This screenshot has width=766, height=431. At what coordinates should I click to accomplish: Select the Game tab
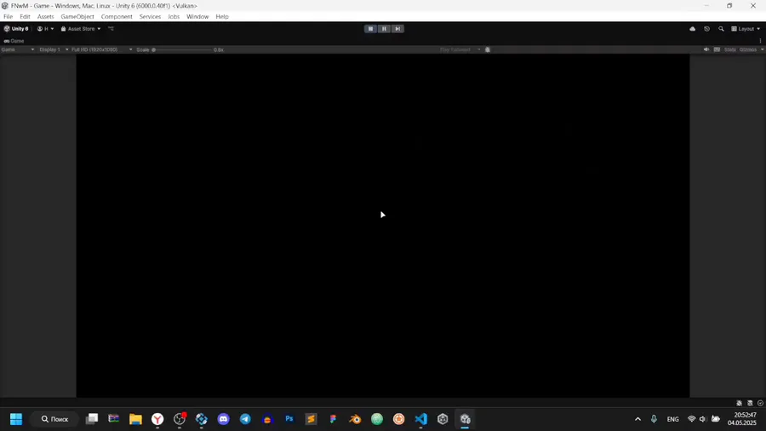point(14,41)
